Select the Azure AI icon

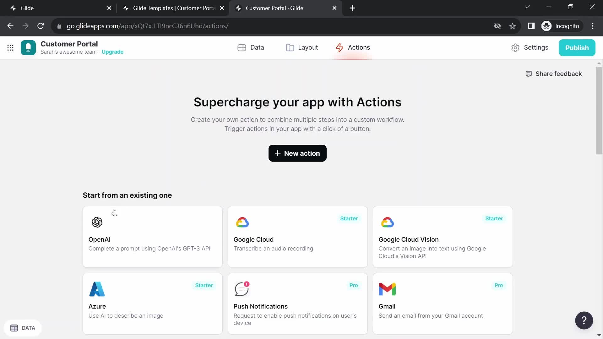coord(97,289)
